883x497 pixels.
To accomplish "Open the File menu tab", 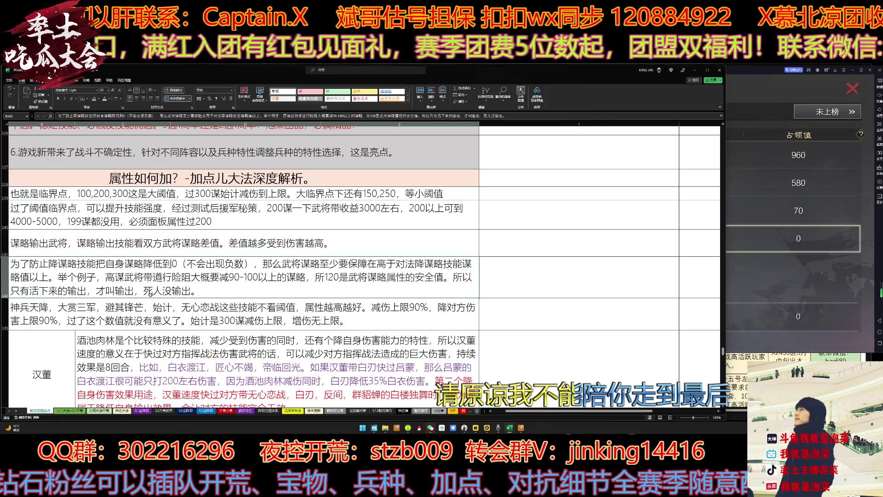I will 9,80.
